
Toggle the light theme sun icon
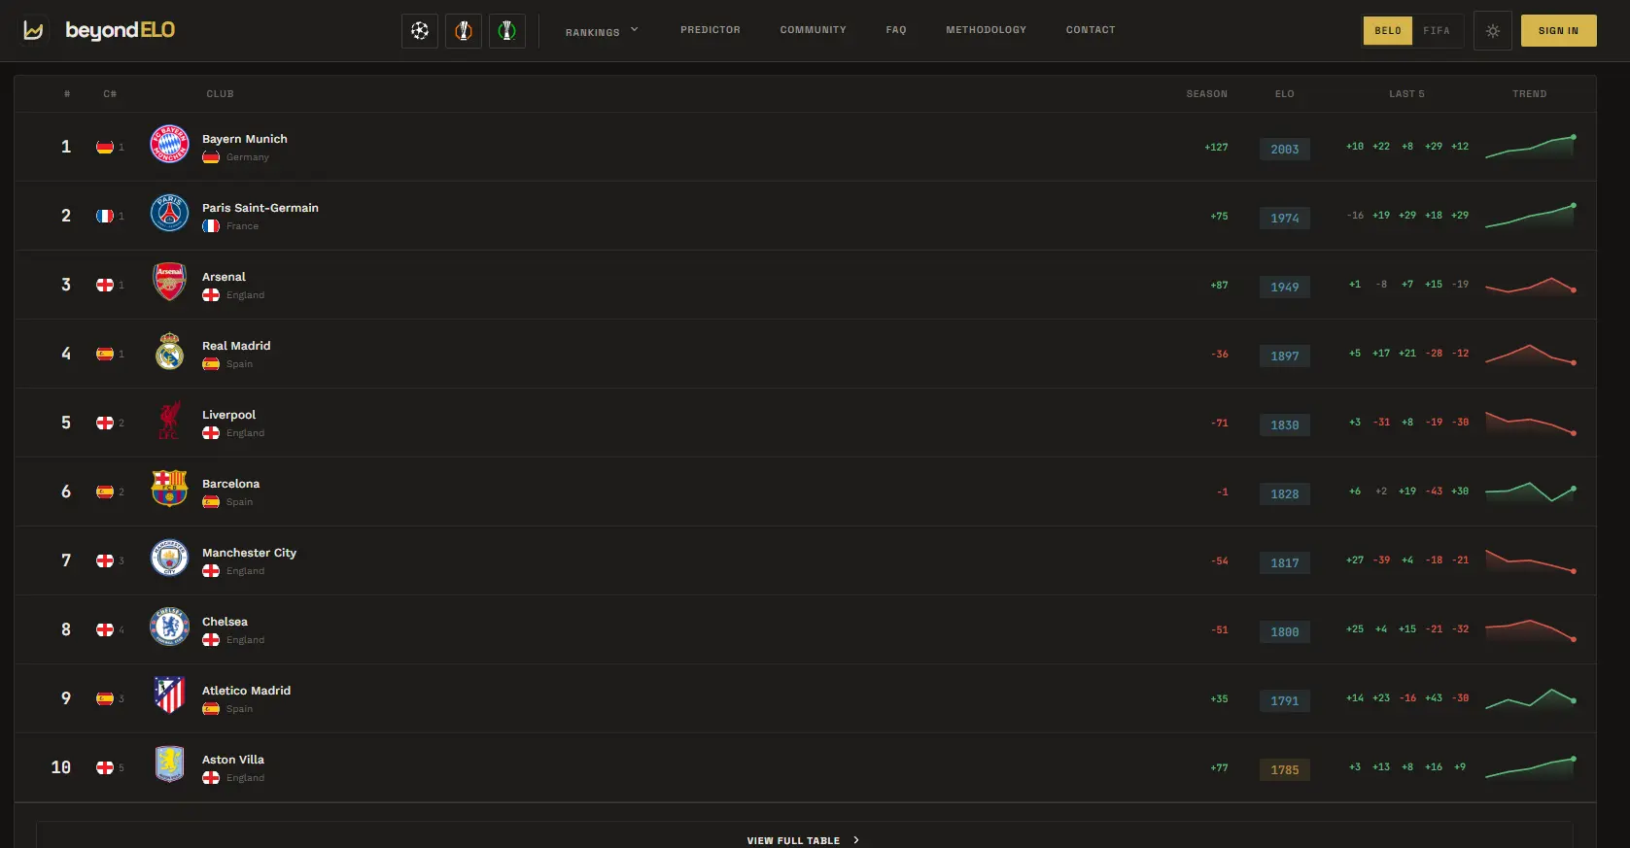click(1493, 31)
